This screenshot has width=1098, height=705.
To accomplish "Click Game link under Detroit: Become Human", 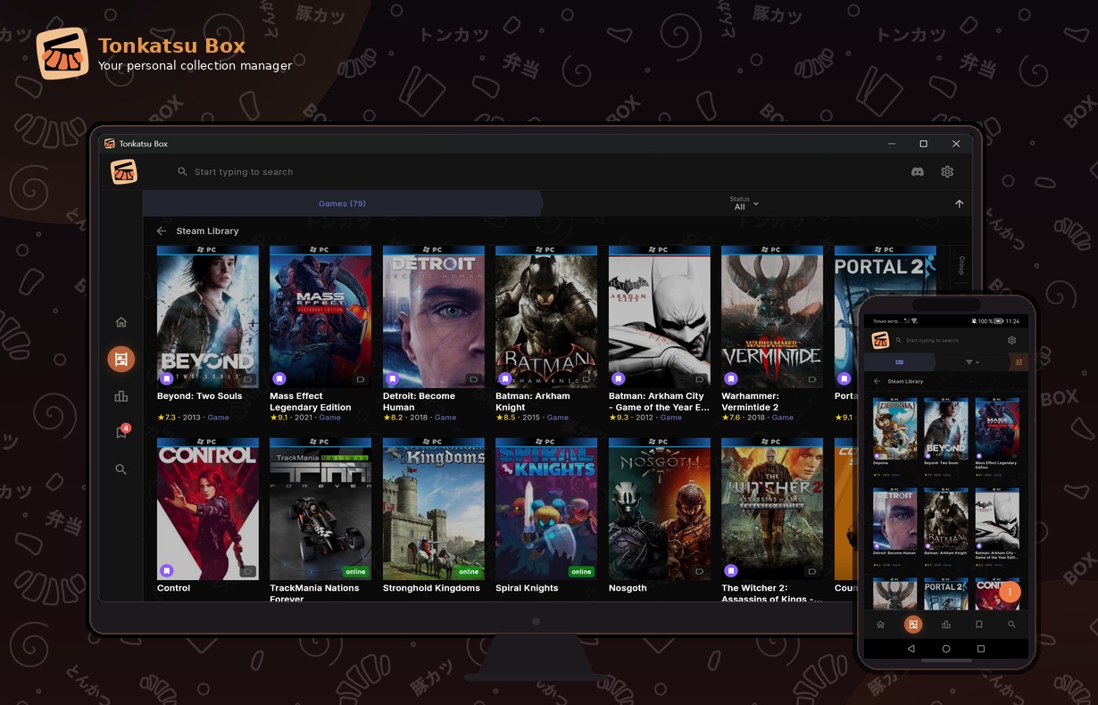I will click(445, 418).
